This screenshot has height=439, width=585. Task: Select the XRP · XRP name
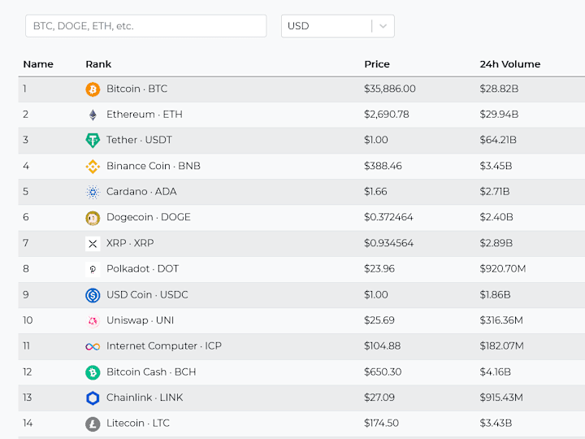coord(130,243)
